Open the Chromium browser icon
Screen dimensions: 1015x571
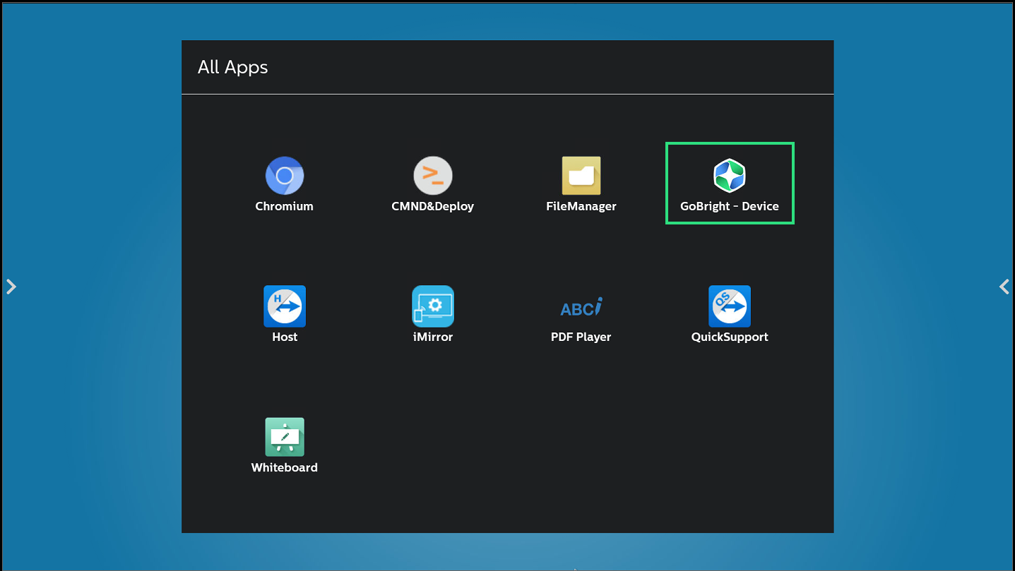click(285, 176)
